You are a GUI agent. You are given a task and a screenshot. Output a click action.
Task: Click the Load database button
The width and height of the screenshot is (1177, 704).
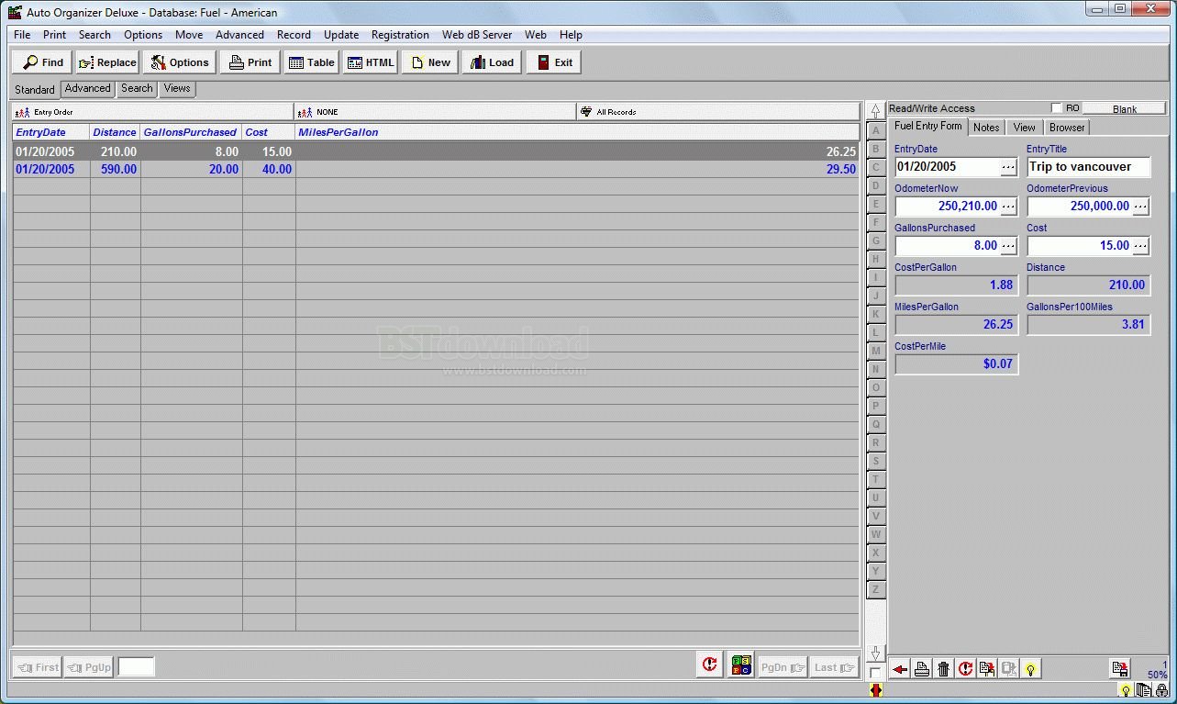(x=492, y=62)
